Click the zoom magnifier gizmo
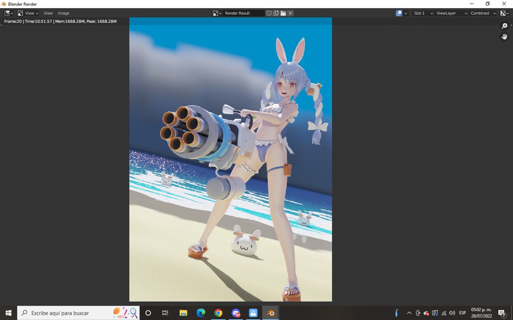Screen dimensions: 513x320 pos(504,26)
